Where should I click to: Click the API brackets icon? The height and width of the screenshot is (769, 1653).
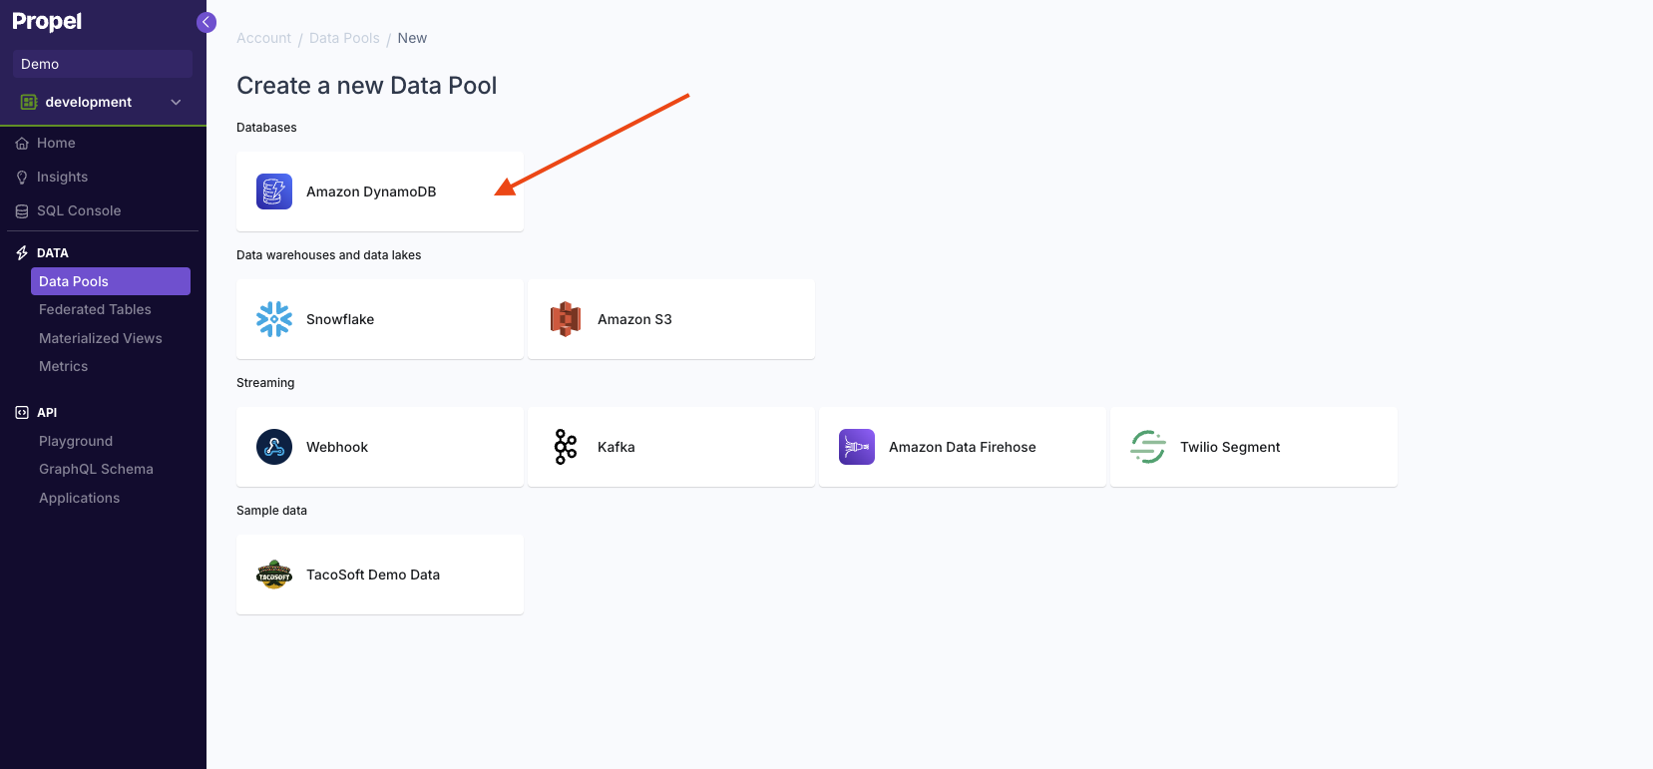pos(22,413)
